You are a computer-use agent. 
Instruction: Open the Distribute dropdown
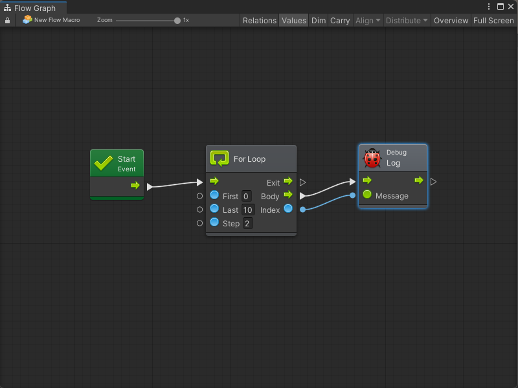pyautogui.click(x=407, y=20)
